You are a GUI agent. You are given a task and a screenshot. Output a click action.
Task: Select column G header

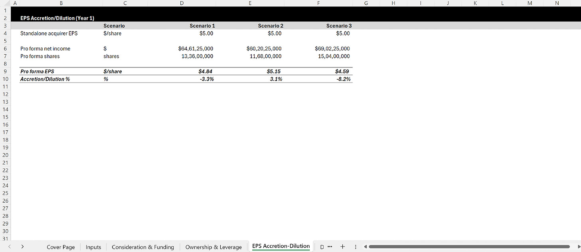(x=366, y=3)
